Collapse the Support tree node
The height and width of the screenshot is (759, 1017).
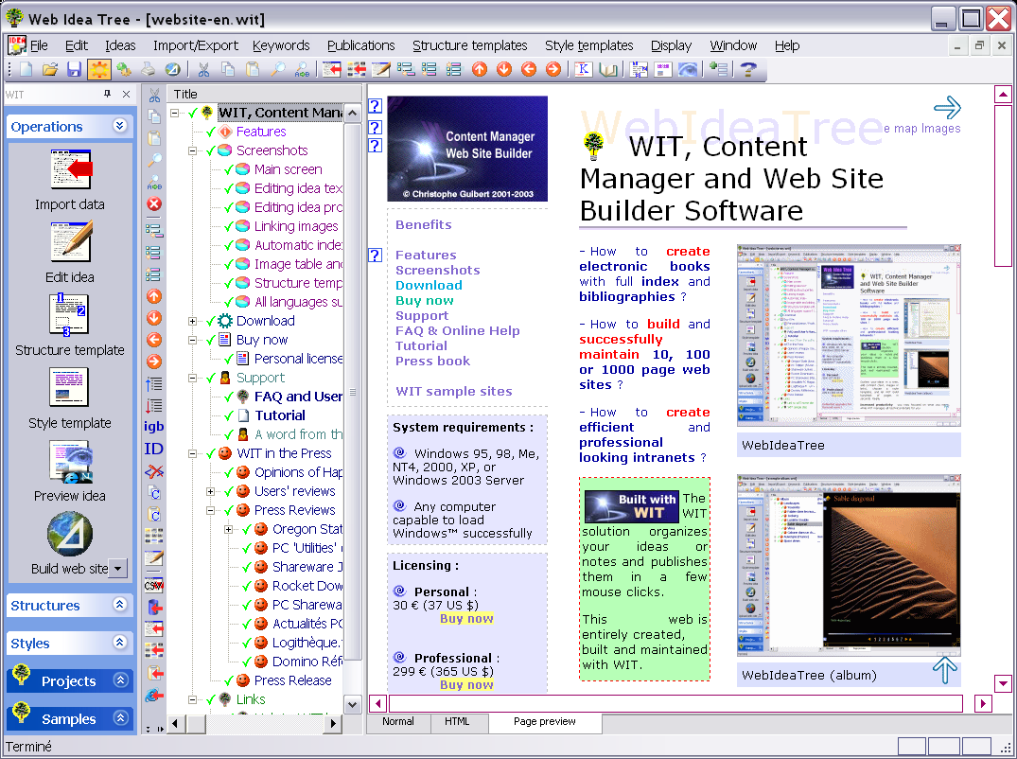click(x=193, y=378)
